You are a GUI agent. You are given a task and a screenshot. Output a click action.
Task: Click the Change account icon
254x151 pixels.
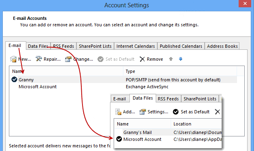[68, 59]
